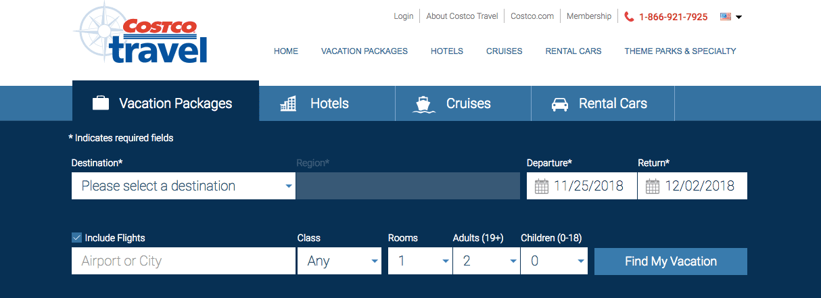
Task: Click the cruise ship icon
Action: pyautogui.click(x=423, y=104)
